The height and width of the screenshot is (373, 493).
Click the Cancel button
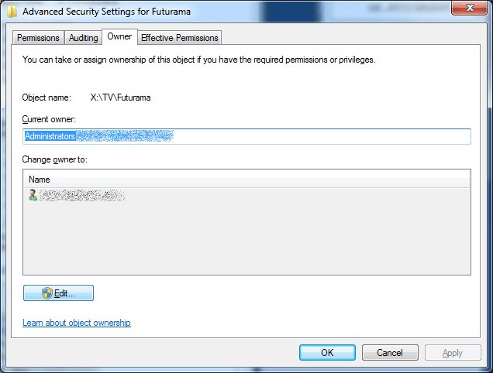pyautogui.click(x=390, y=353)
